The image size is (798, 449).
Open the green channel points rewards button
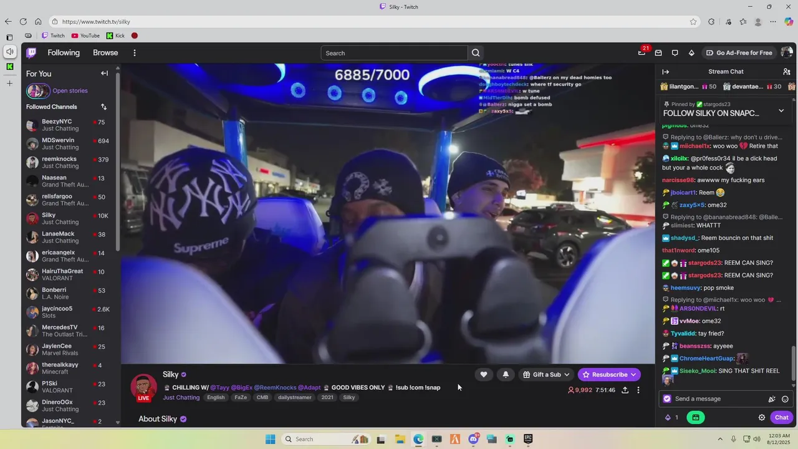click(696, 418)
